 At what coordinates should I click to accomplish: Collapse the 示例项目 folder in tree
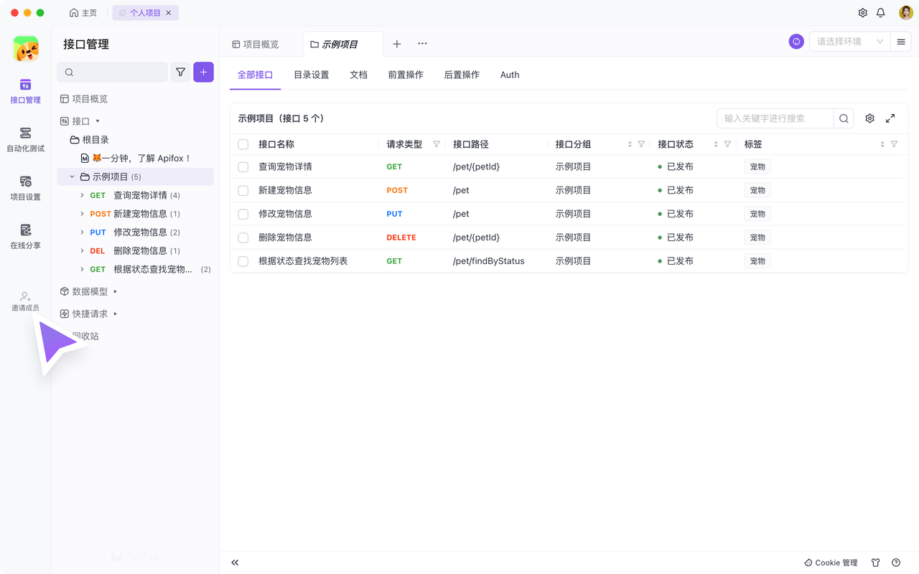point(72,177)
